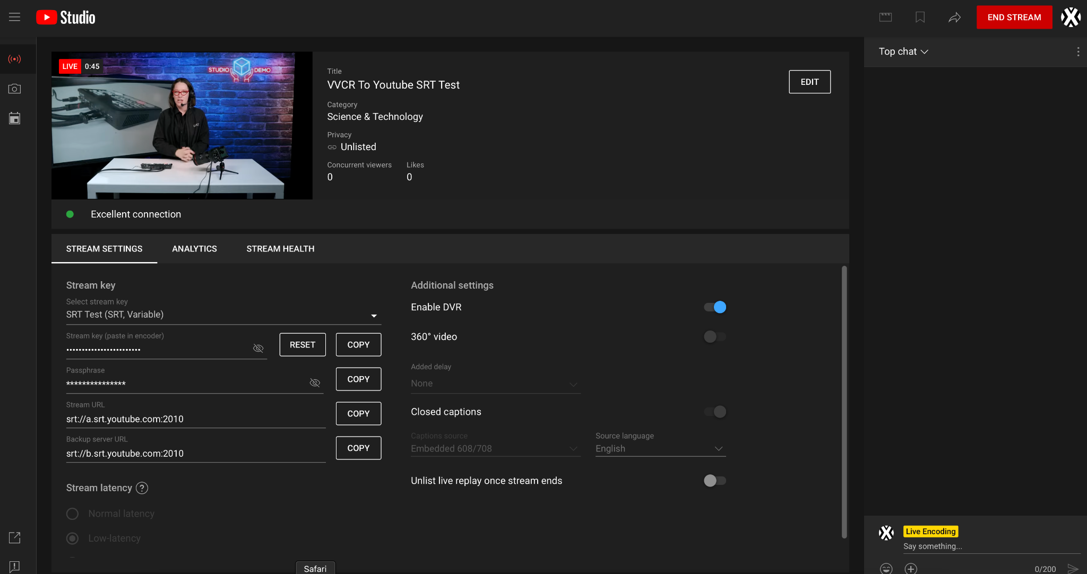The width and height of the screenshot is (1087, 574).
Task: Disable the Enable DVR toggle
Action: coord(715,307)
